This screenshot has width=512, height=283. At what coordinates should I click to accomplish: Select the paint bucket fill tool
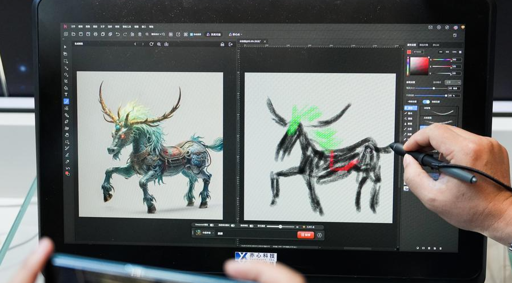[x=66, y=88]
